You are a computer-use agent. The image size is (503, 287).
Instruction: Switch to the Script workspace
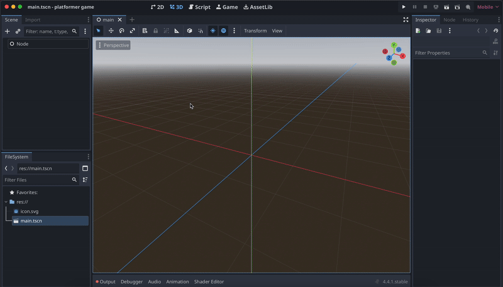click(199, 7)
